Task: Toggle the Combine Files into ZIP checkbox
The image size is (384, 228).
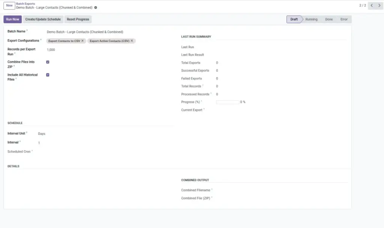Action: click(48, 62)
